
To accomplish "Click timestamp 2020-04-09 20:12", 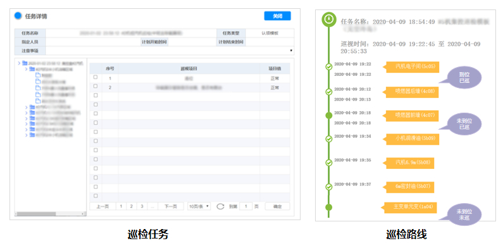I will 352,89.
